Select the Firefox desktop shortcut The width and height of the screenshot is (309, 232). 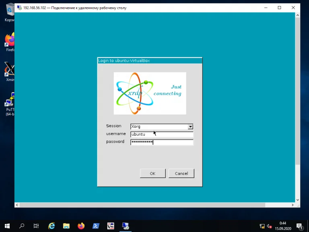coord(10,42)
